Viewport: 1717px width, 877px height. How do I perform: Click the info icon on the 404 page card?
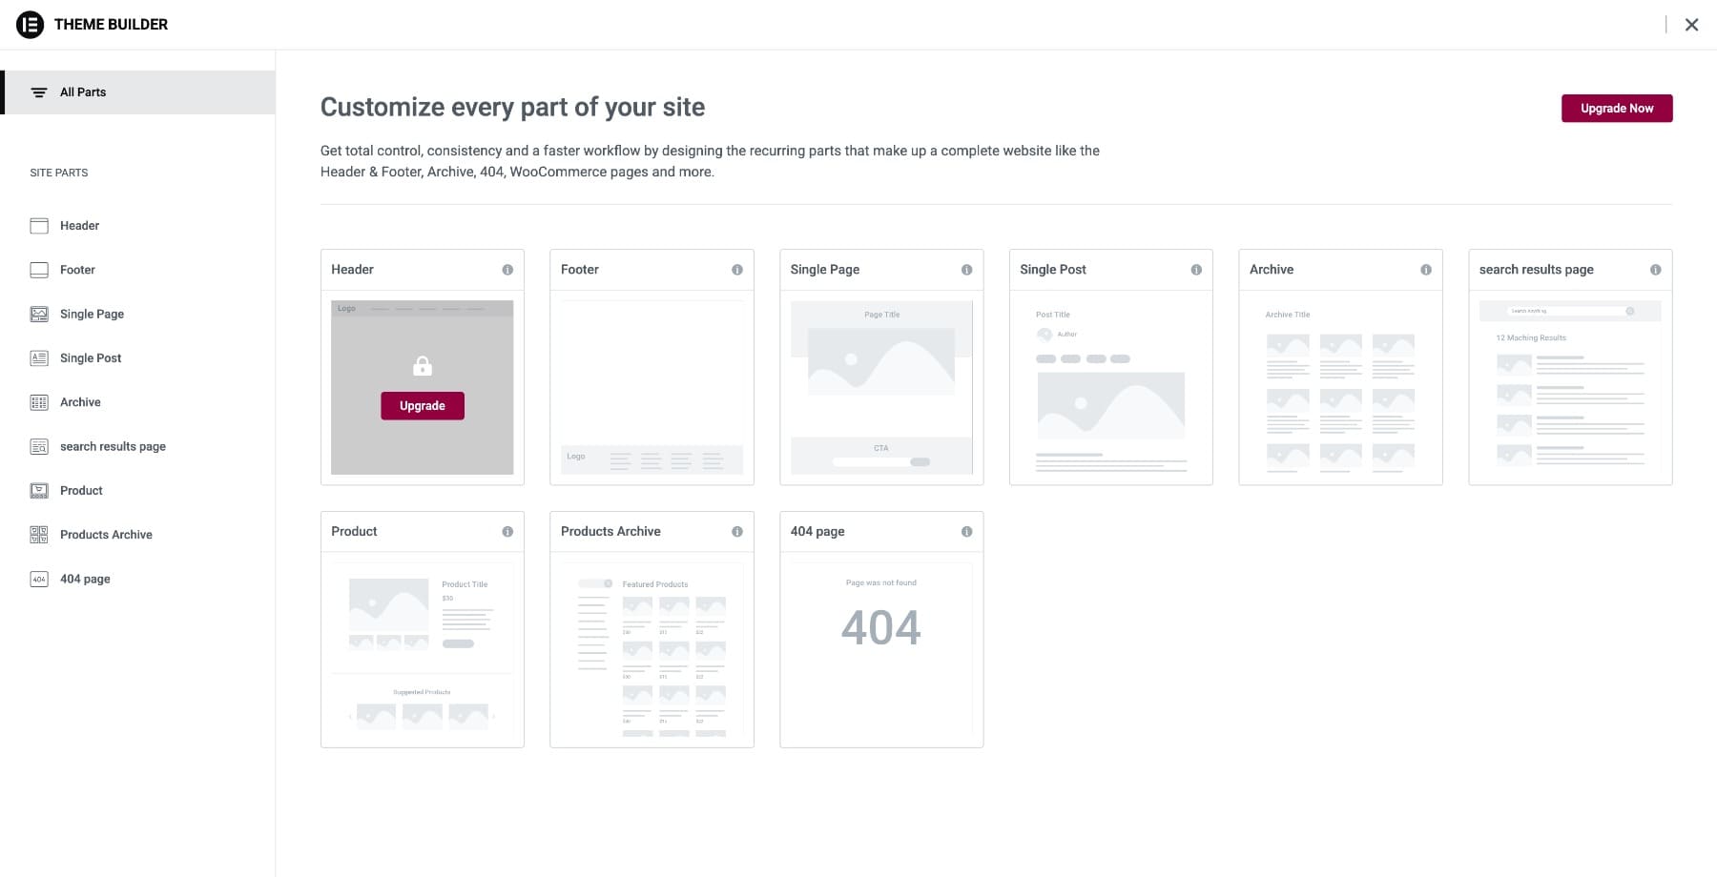tap(967, 531)
